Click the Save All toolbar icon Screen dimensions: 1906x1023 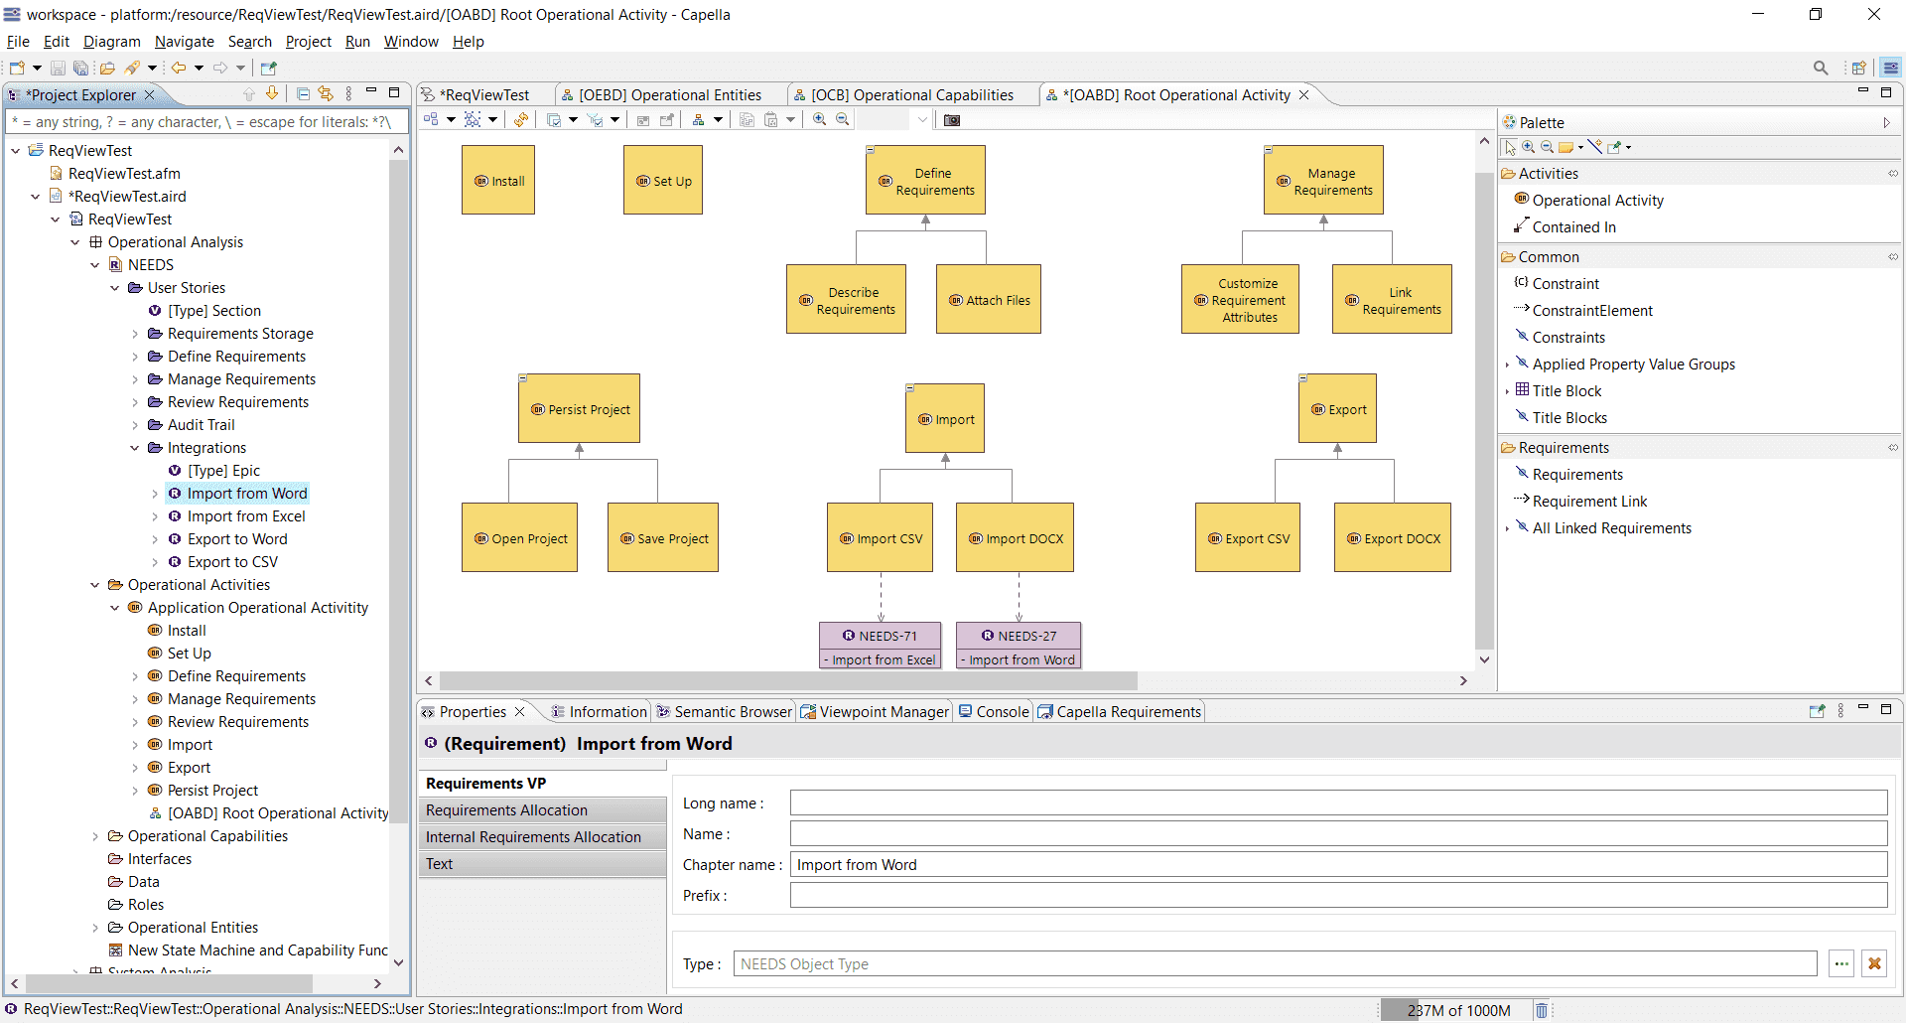[81, 68]
